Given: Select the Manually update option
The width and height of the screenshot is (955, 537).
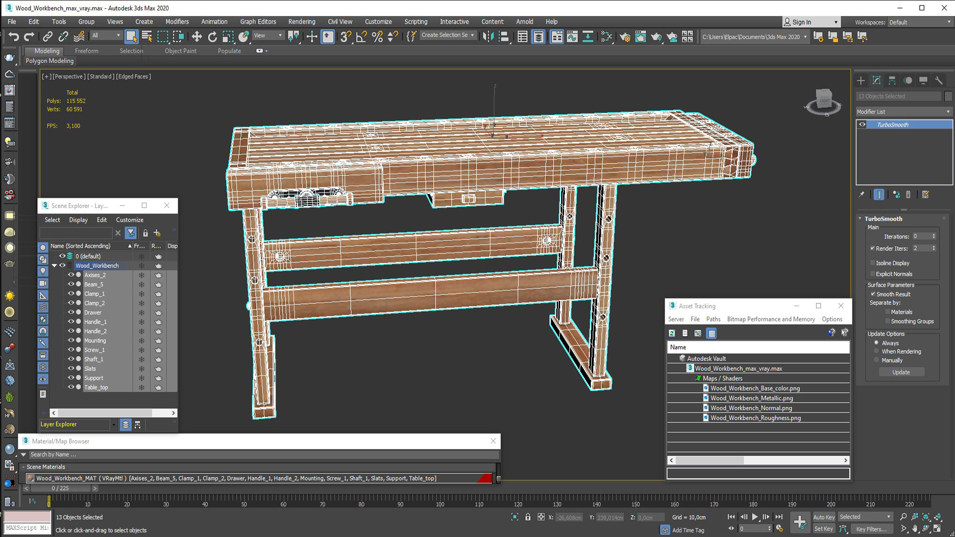Looking at the screenshot, I should click(x=876, y=360).
